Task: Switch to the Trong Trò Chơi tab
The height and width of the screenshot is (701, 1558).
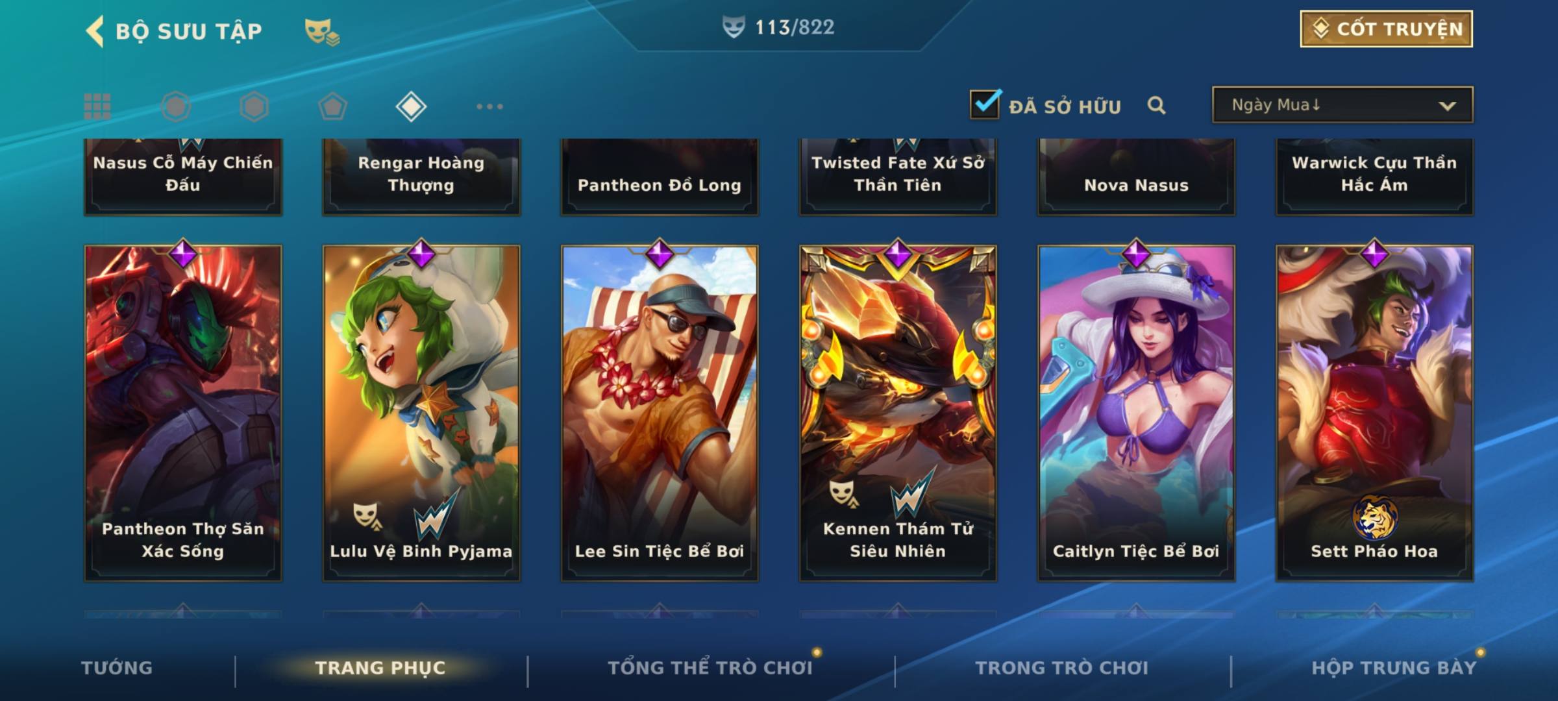Action: [x=1062, y=668]
